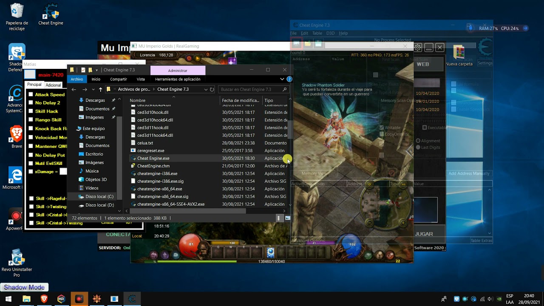Open Herramientas de aplicación tab
This screenshot has width=544, height=306.
(178, 79)
